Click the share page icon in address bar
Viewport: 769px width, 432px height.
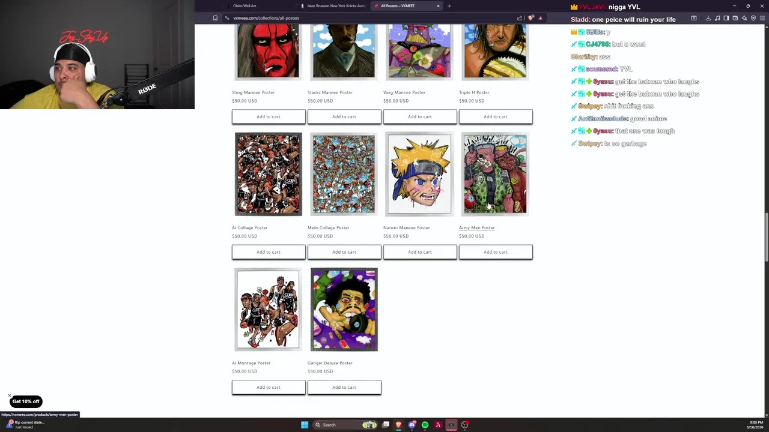[520, 18]
